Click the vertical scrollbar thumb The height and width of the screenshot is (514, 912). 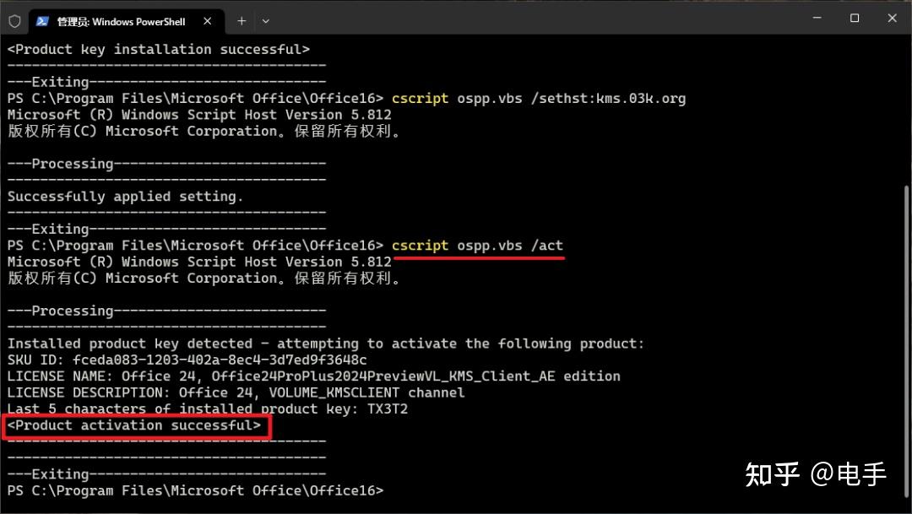point(907,338)
